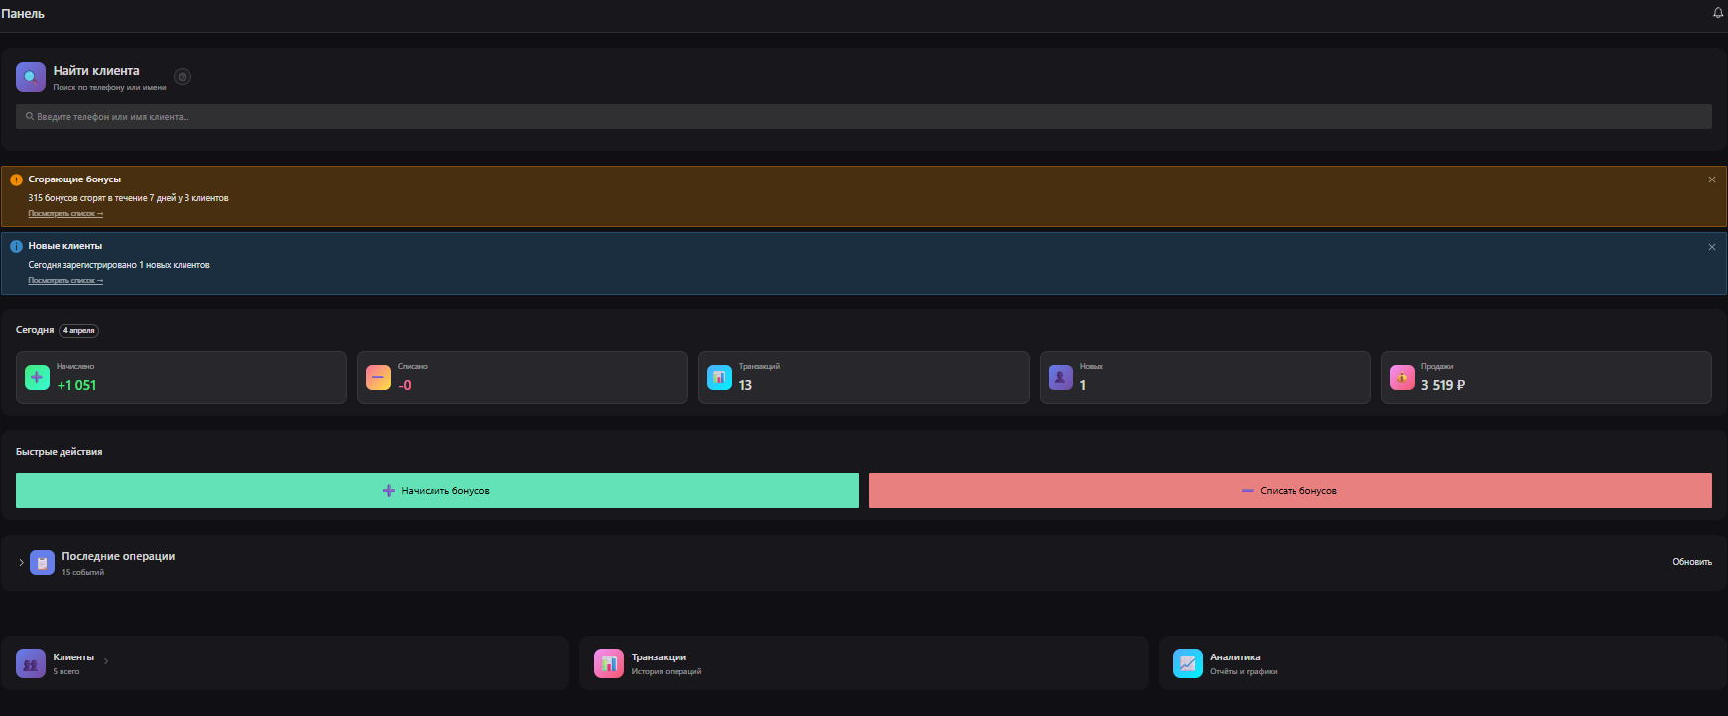
Task: Click Обновить to refresh operations
Action: coord(1691,562)
